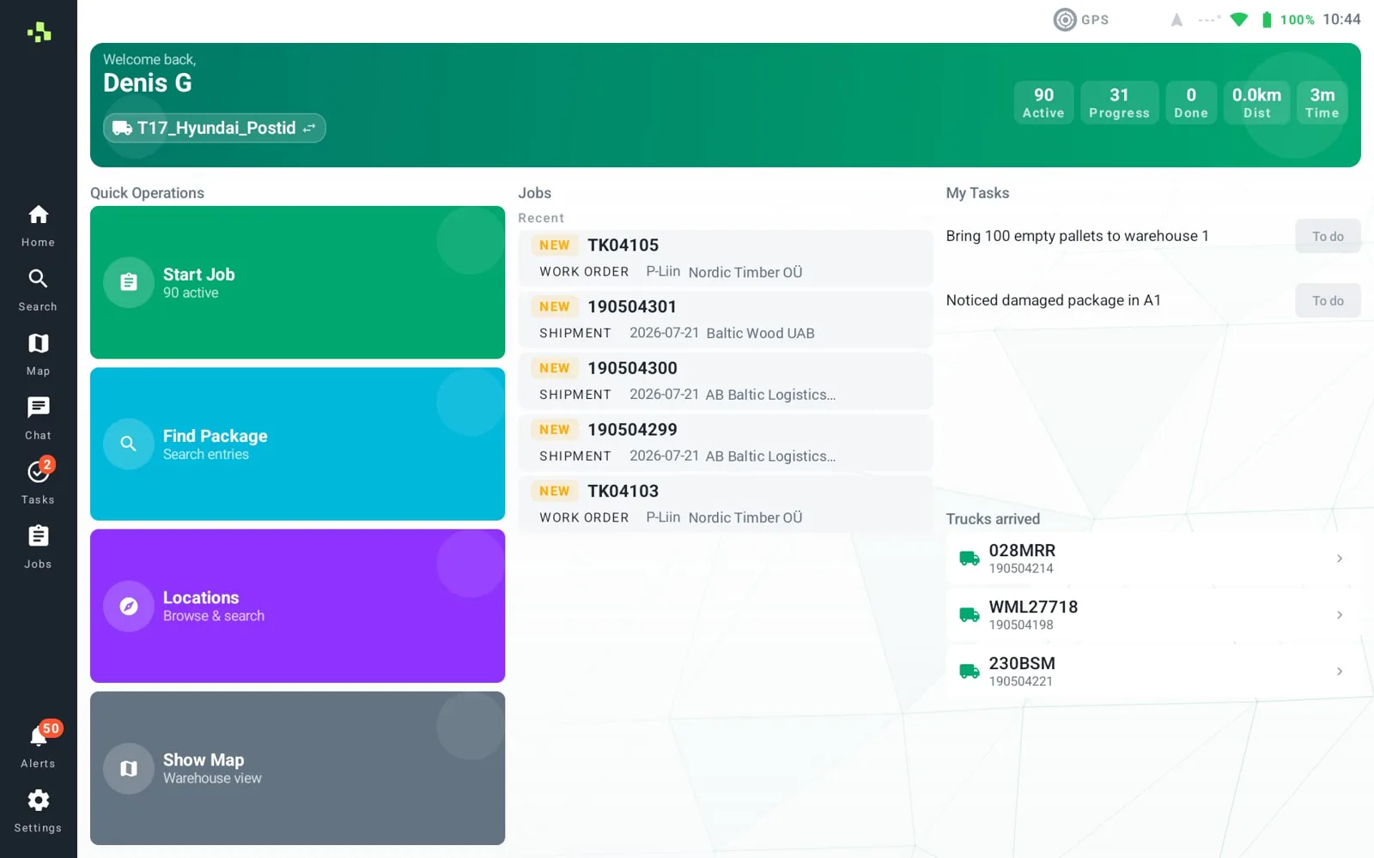Click the GPS status indicator
Screen dimensions: 1374x858
coord(1081,20)
